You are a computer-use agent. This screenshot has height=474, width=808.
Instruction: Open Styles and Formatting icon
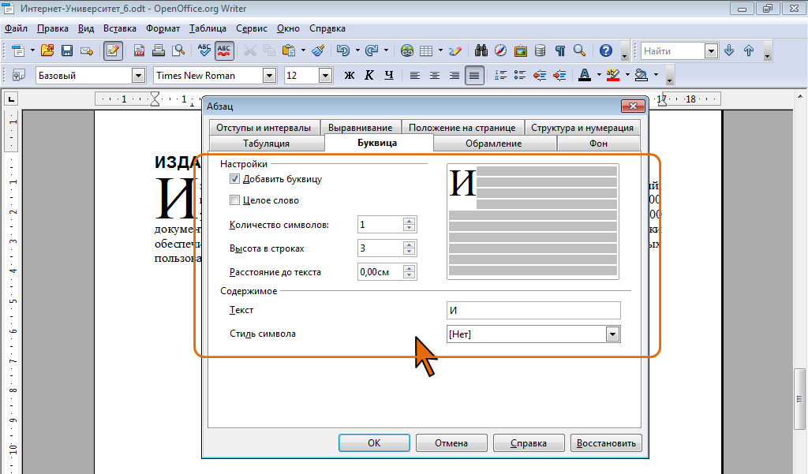point(19,75)
